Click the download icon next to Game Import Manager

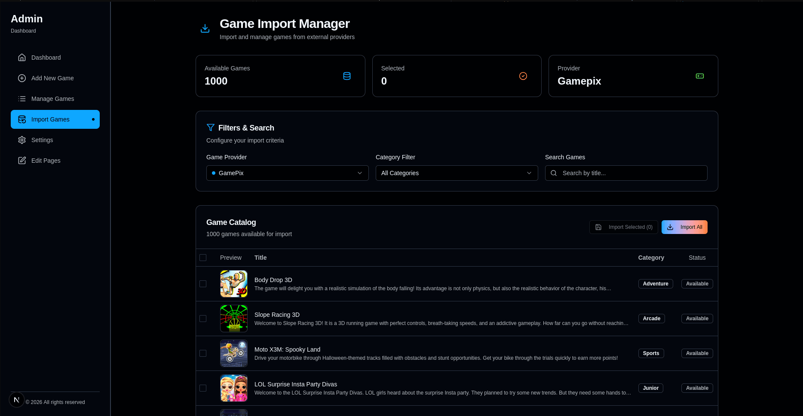pos(205,28)
